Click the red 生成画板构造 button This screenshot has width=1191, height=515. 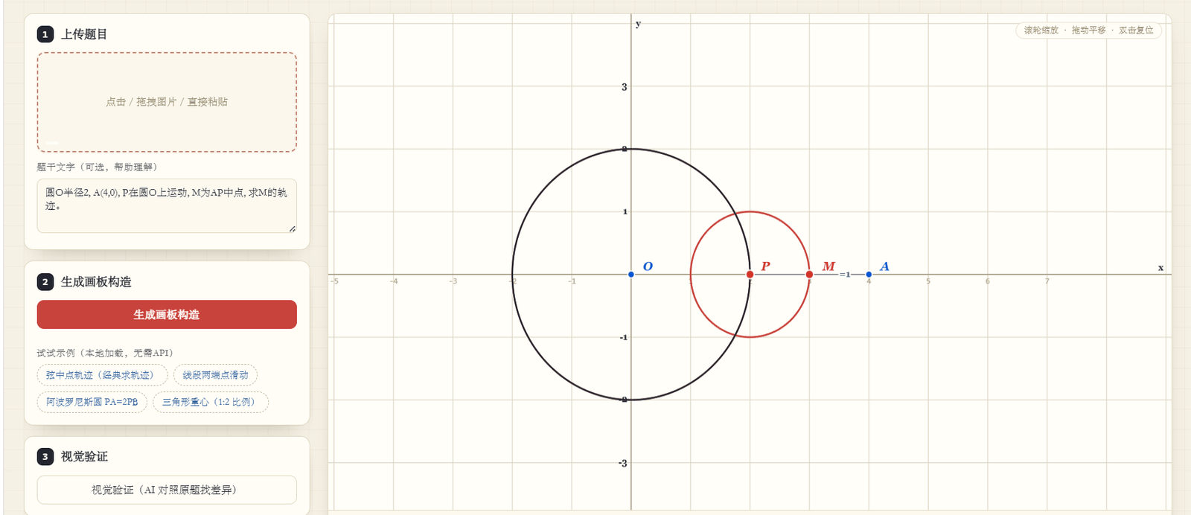167,315
